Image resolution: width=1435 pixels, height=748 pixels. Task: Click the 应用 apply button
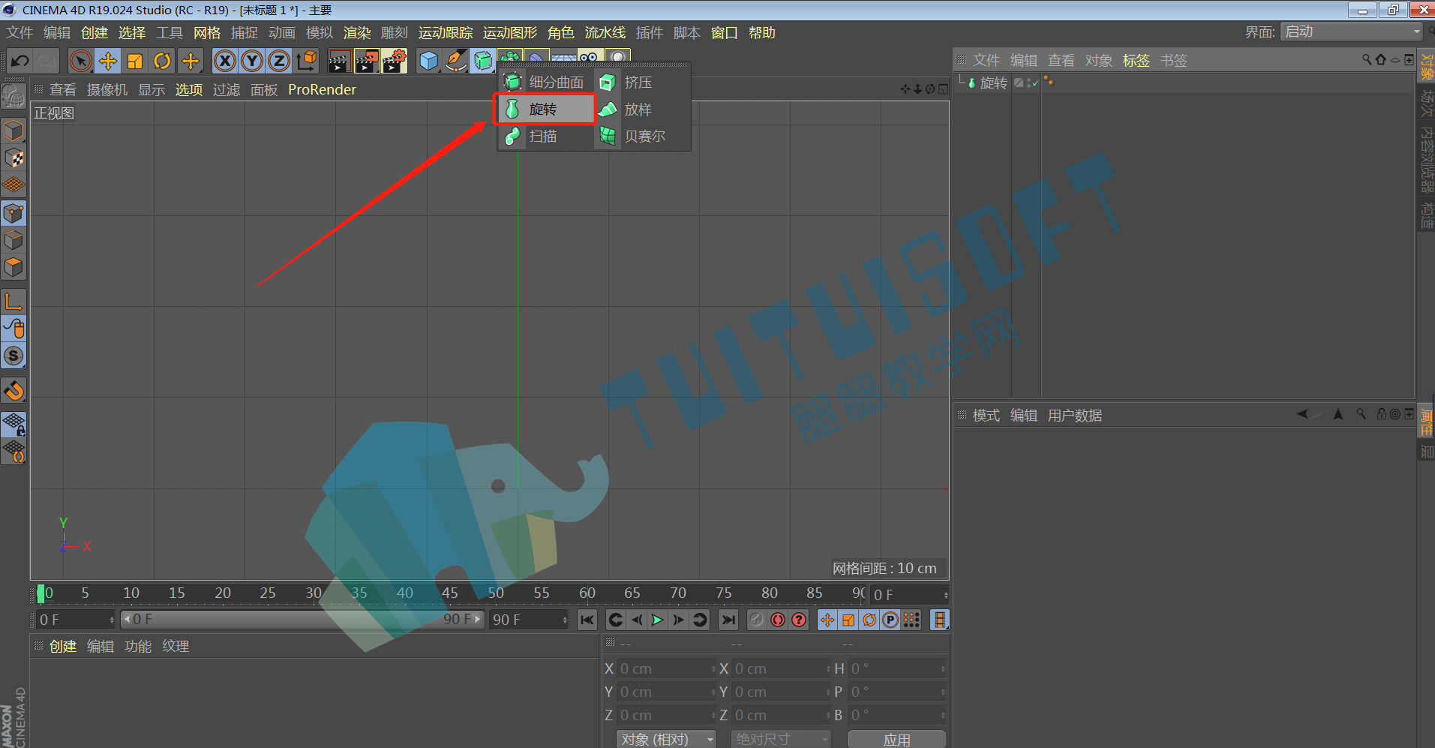click(x=897, y=740)
